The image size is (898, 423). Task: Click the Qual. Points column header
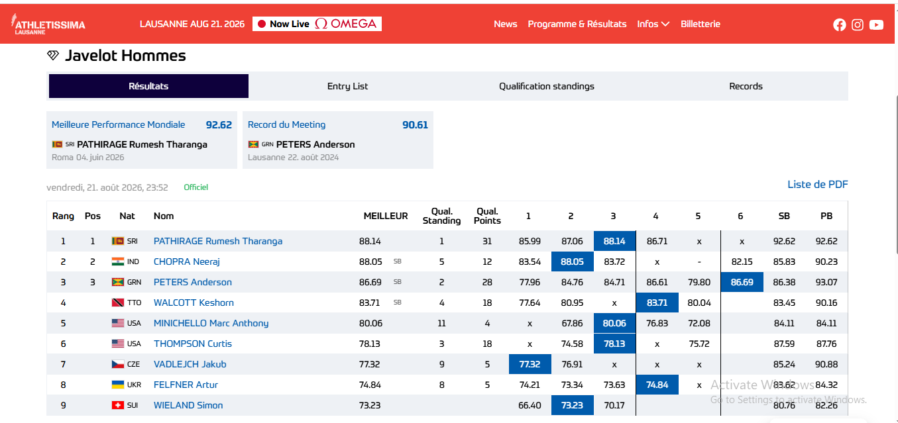(x=487, y=216)
